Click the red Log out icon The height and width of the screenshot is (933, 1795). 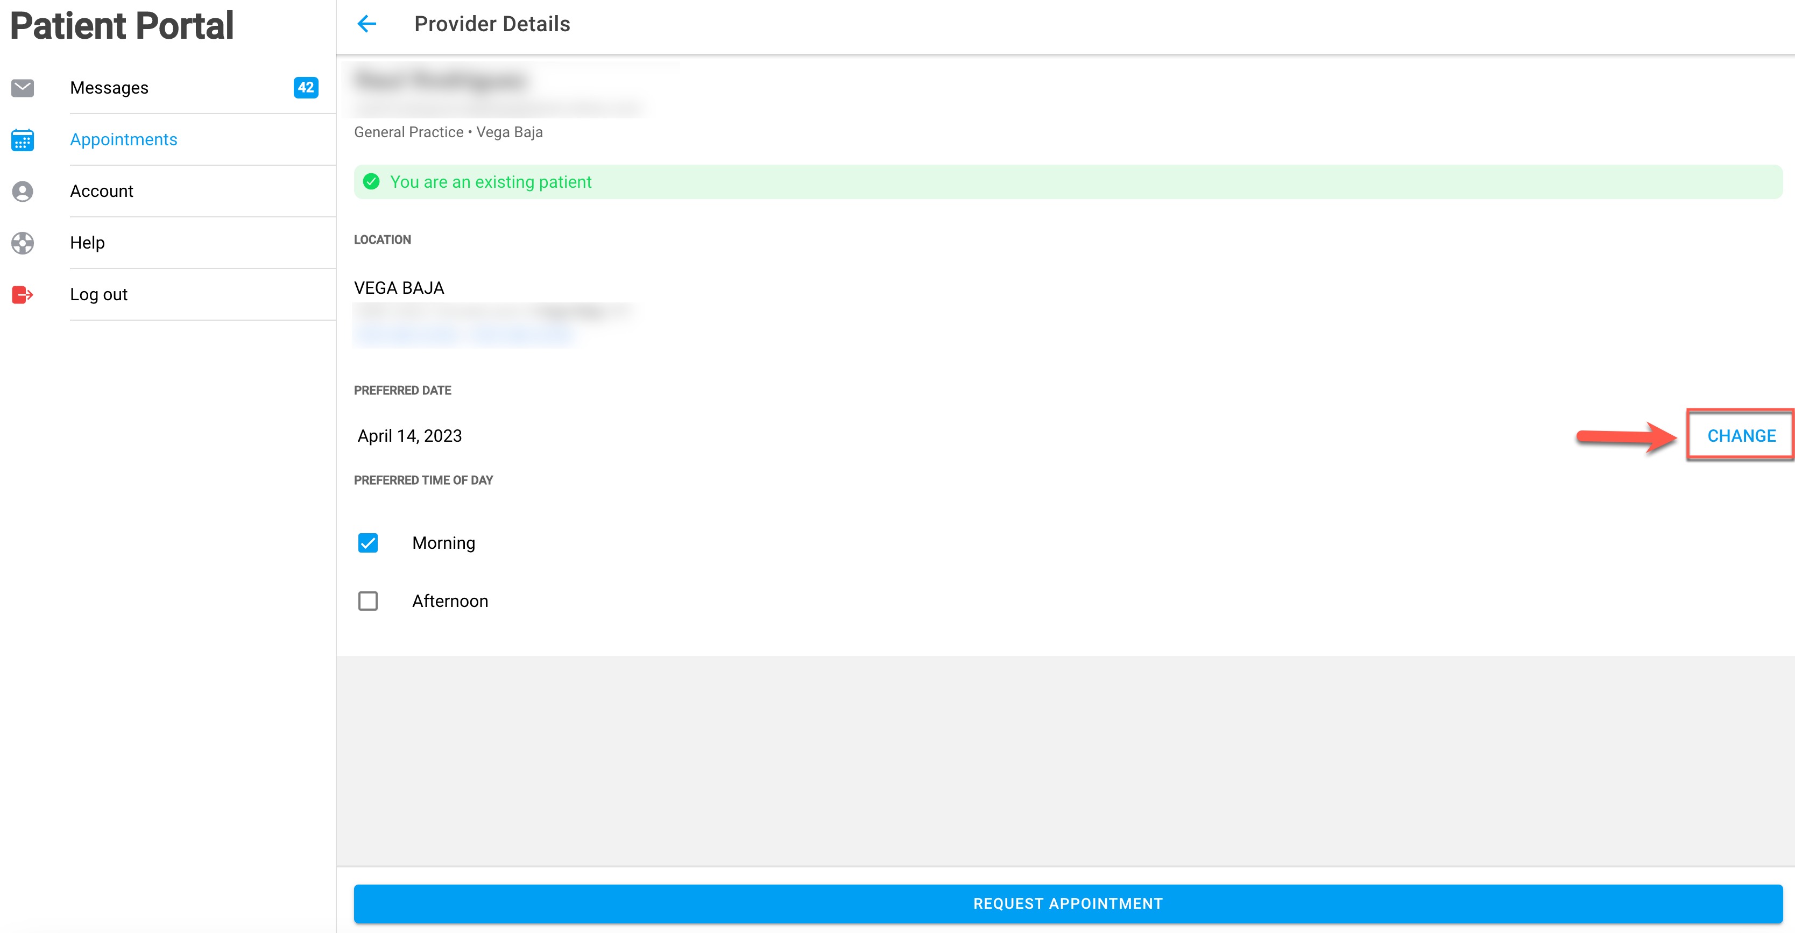(22, 295)
